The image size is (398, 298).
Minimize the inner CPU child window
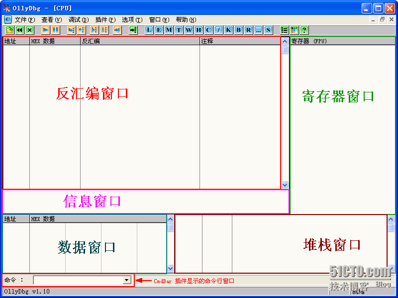point(373,19)
